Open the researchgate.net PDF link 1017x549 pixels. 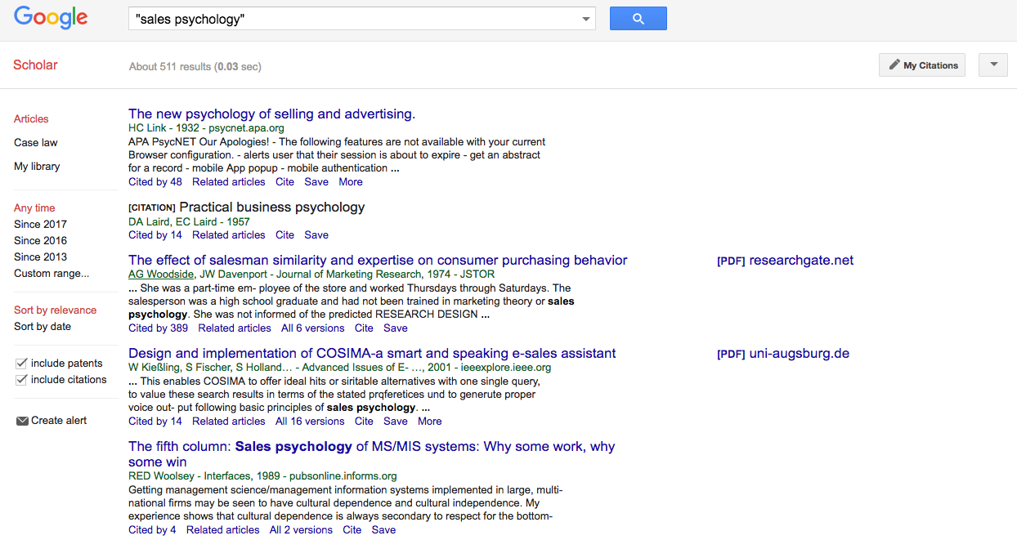coord(785,261)
